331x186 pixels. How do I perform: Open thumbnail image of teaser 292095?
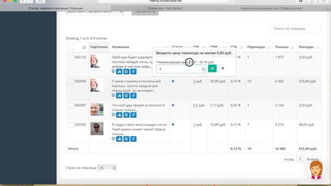pyautogui.click(x=97, y=129)
